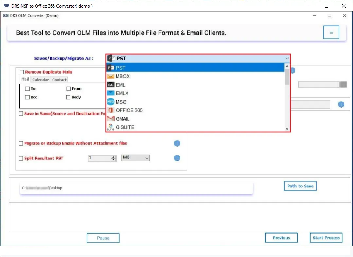Image resolution: width=353 pixels, height=257 pixels.
Task: Select G SUITE from the format list
Action: tap(195, 127)
